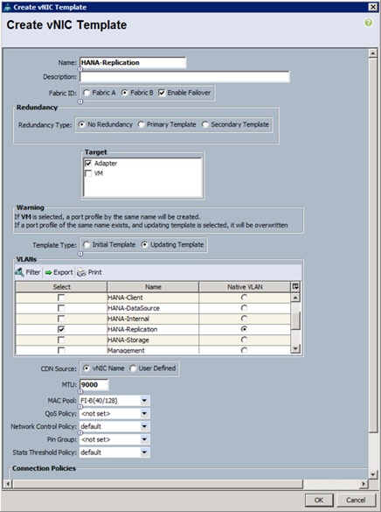Click the Print icon in VLANs toolbar
Viewport: 381px width, 512px height.
pos(81,272)
